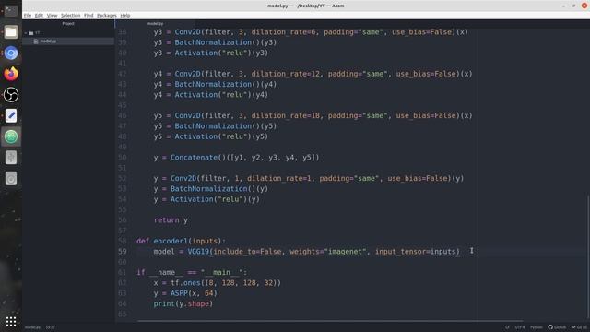
Task: Open the Packages menu
Action: click(x=107, y=16)
